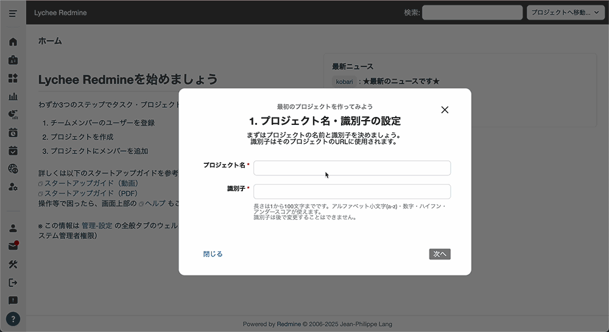Open the question mark help icon

coord(13,319)
